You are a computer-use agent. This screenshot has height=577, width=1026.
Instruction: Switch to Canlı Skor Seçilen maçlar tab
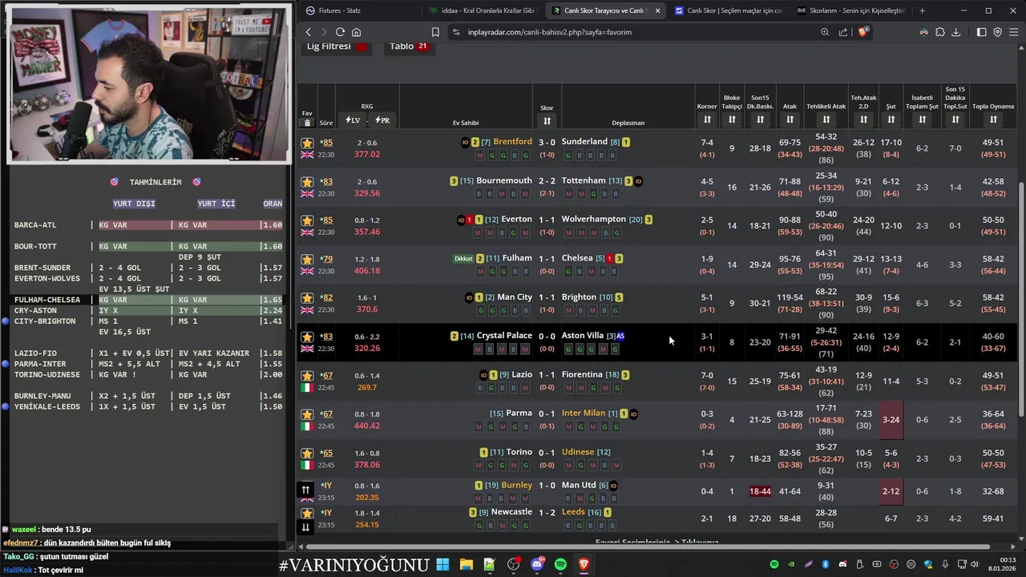coord(728,10)
